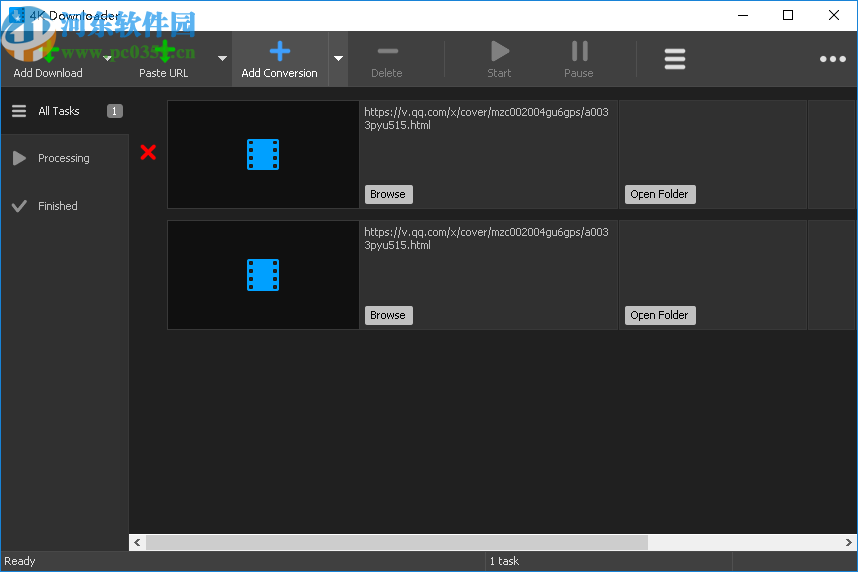Click the '1 task' status bar text

pyautogui.click(x=504, y=561)
